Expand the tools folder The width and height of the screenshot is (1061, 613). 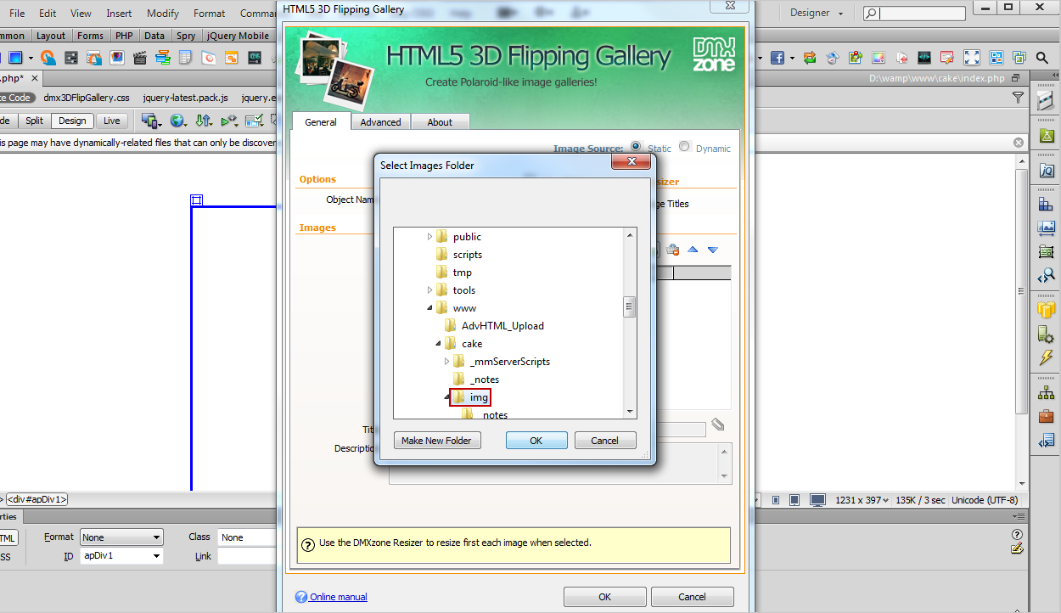click(x=429, y=290)
